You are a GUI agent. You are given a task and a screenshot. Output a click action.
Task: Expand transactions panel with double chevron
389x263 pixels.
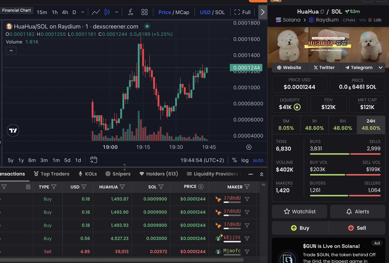coord(262,174)
